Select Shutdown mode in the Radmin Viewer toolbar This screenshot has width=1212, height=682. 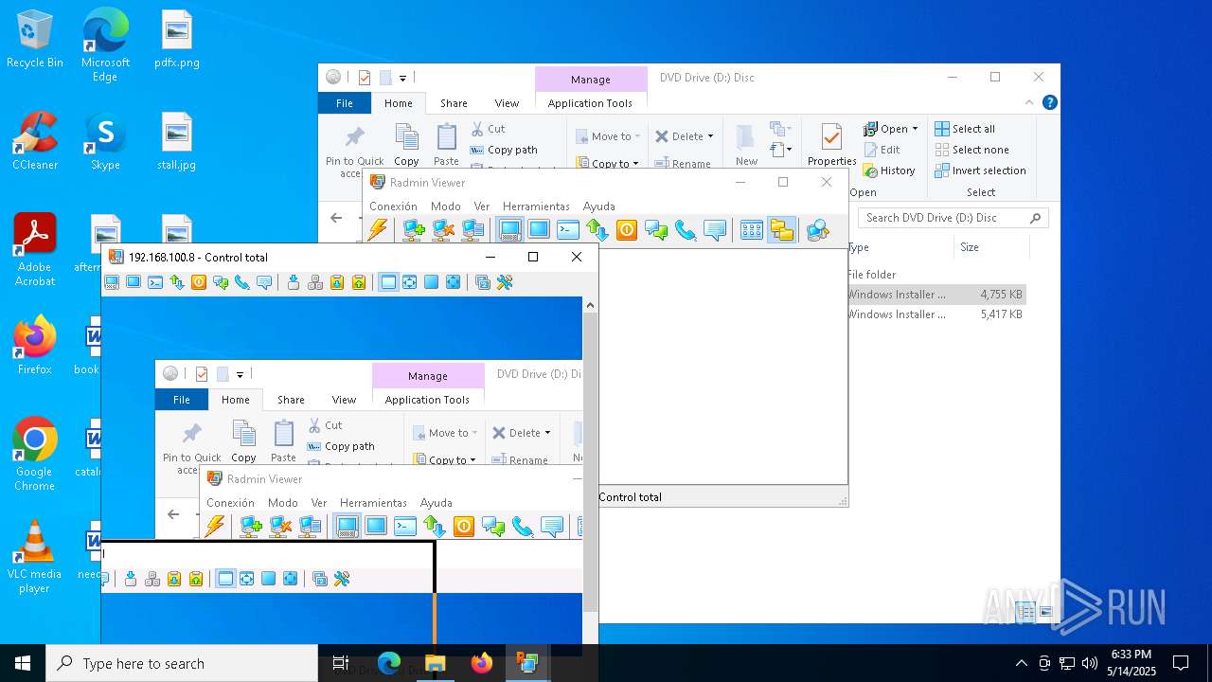(627, 230)
